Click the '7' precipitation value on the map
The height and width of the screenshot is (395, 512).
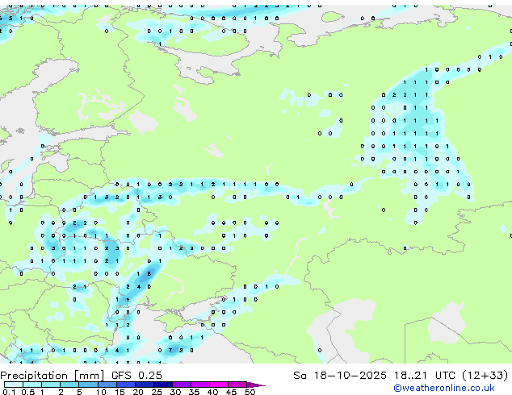pyautogui.click(x=170, y=351)
